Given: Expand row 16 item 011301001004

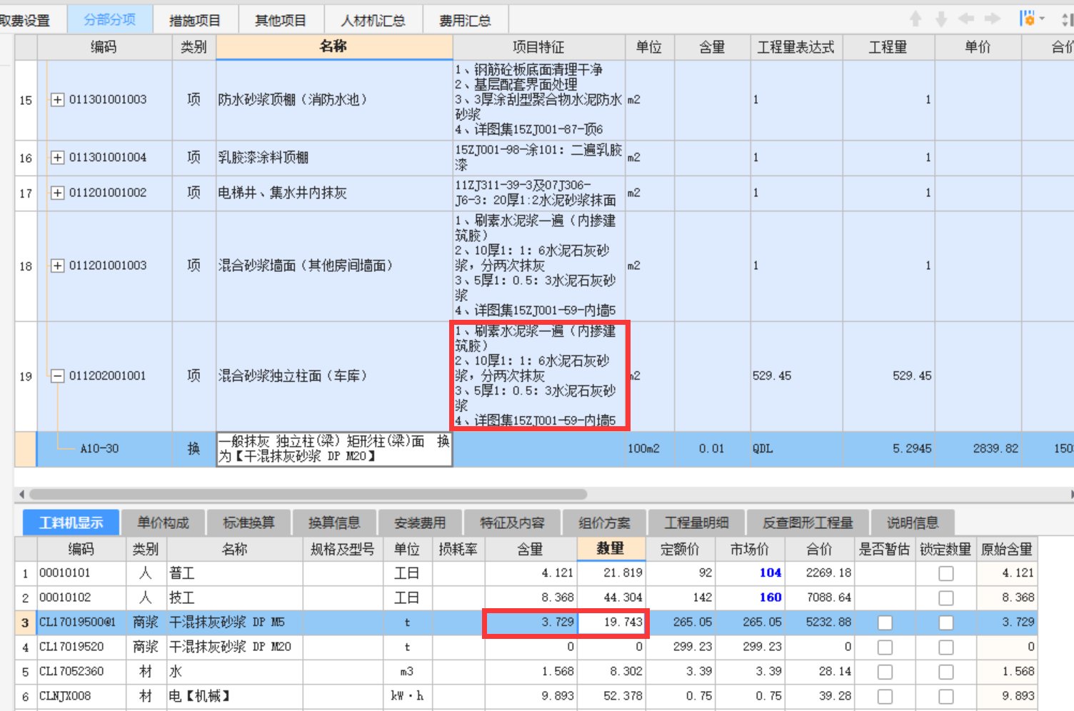Looking at the screenshot, I should point(57,158).
